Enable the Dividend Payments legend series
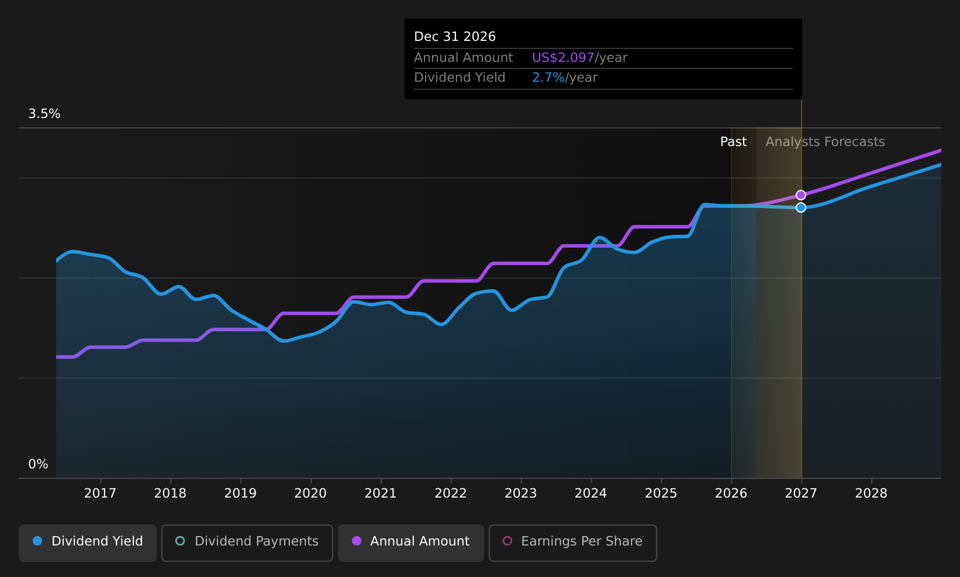Viewport: 960px width, 577px height. coord(247,543)
